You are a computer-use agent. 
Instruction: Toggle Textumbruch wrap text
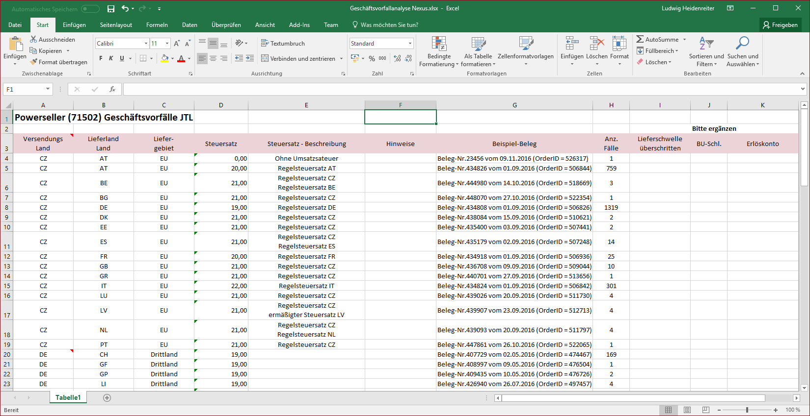(x=283, y=43)
